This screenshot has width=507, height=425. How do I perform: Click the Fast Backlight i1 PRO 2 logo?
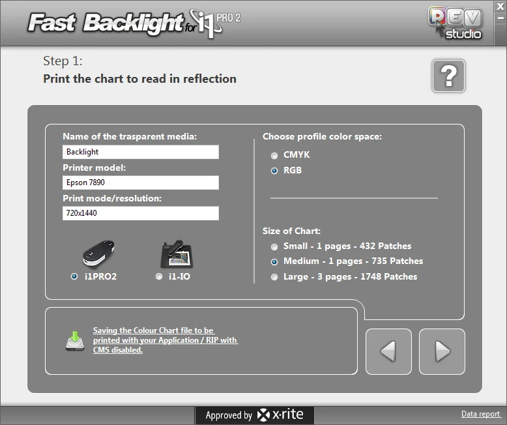134,23
